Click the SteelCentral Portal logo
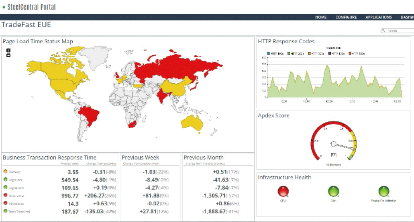Image resolution: width=414 pixels, height=222 pixels. [x=29, y=7]
